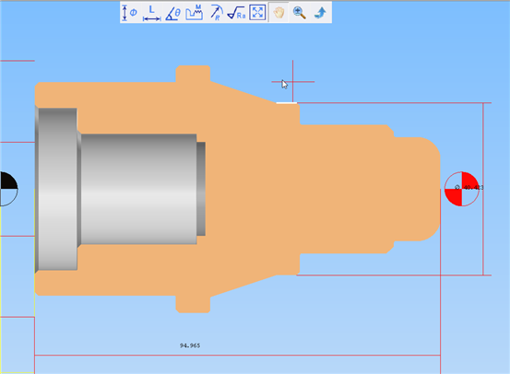Click the red workpiece origin marker

(x=461, y=189)
